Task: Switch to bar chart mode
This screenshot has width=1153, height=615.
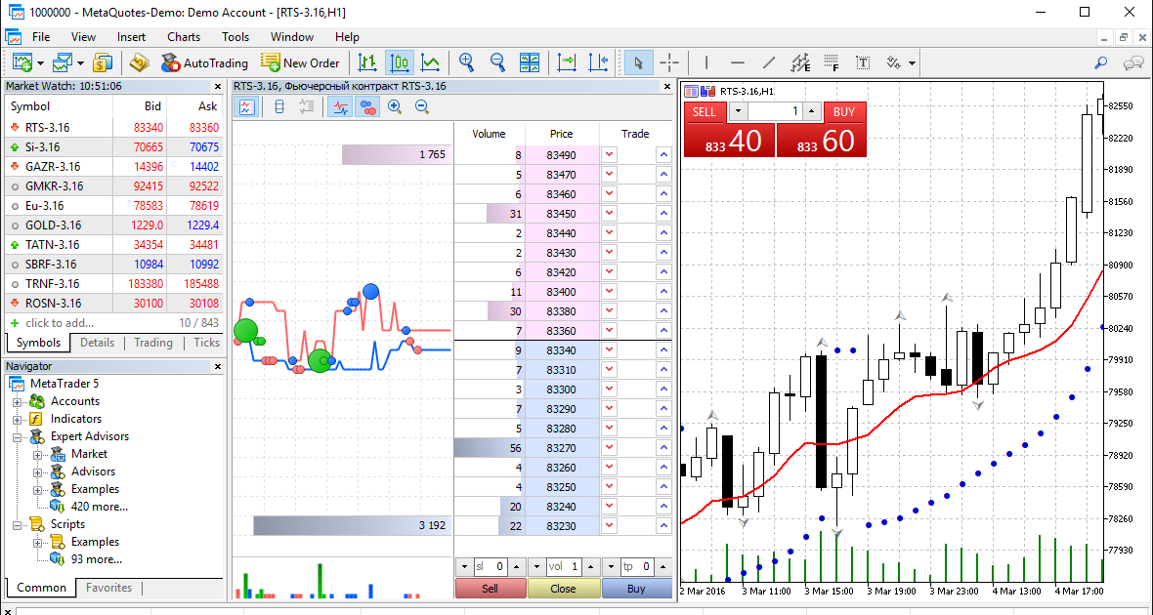Action: [367, 63]
